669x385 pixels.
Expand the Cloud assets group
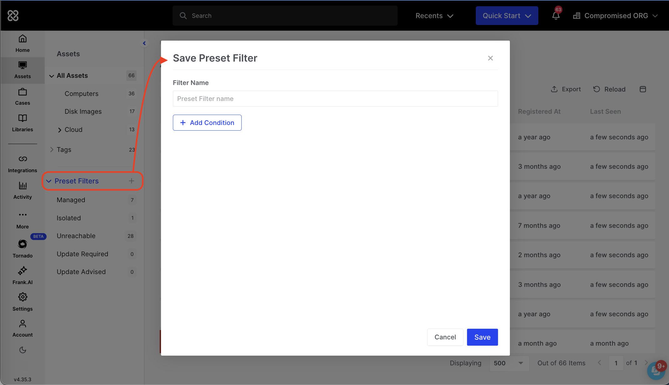59,130
